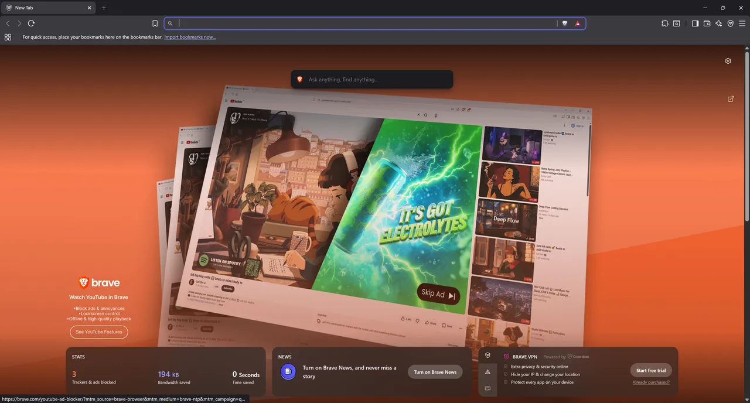Close the New Tab tab

click(90, 8)
